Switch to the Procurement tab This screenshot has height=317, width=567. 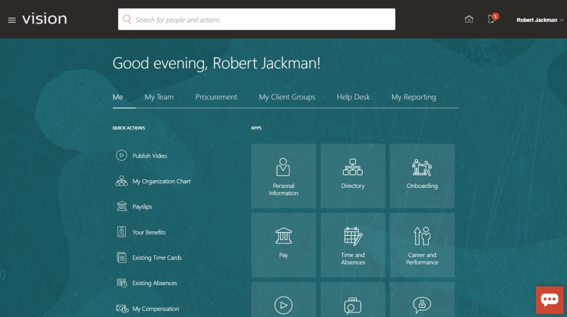[216, 97]
